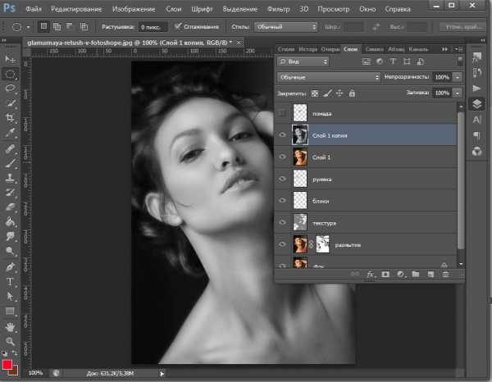
Task: Open status bar info arrow
Action: tap(162, 374)
